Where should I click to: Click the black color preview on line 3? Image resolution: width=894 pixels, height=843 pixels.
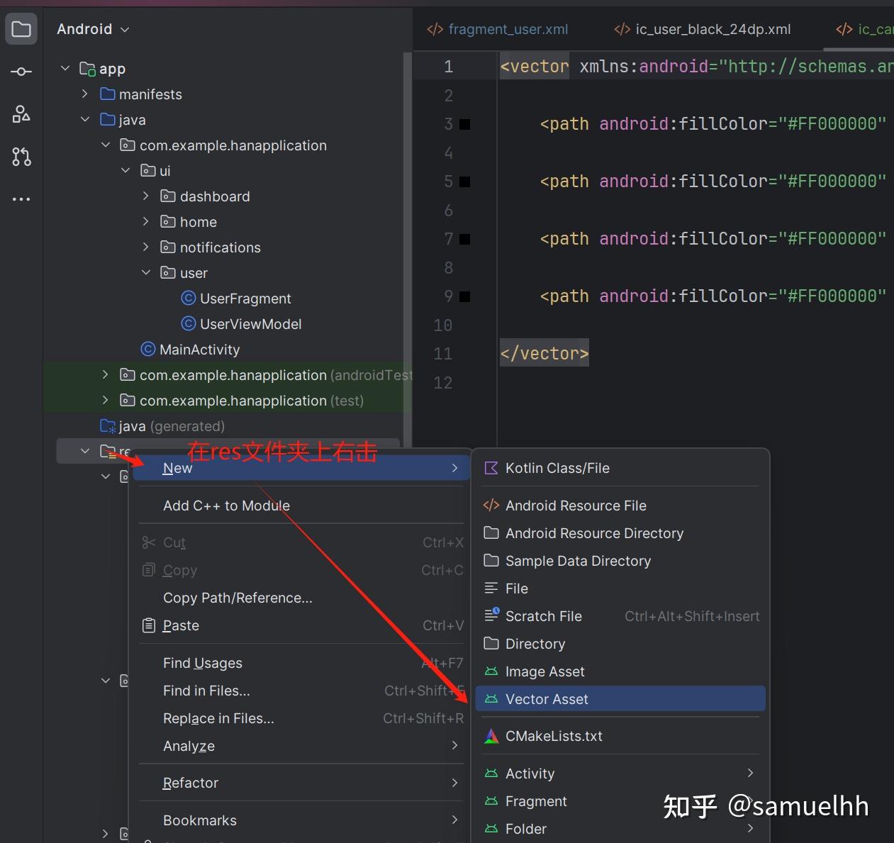[x=464, y=123]
